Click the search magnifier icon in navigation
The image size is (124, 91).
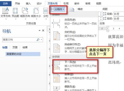point(38,40)
